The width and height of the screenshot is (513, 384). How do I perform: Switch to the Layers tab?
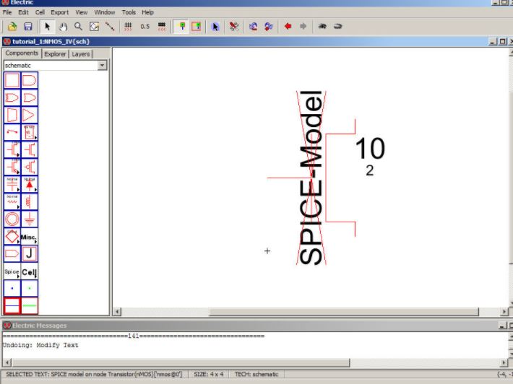click(80, 54)
